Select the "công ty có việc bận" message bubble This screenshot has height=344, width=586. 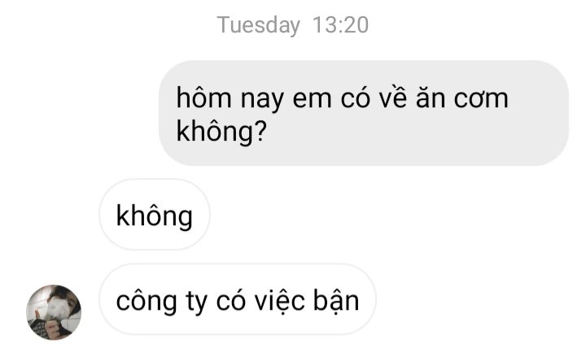[x=238, y=299]
